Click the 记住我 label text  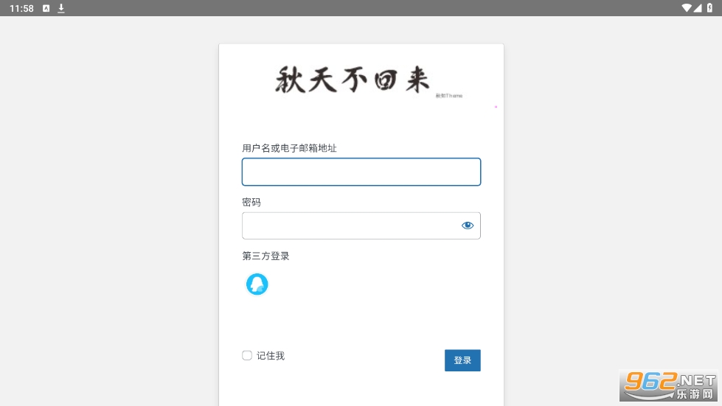tap(271, 355)
